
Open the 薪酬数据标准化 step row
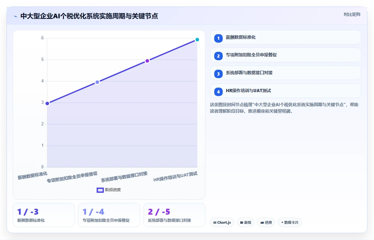(286, 37)
